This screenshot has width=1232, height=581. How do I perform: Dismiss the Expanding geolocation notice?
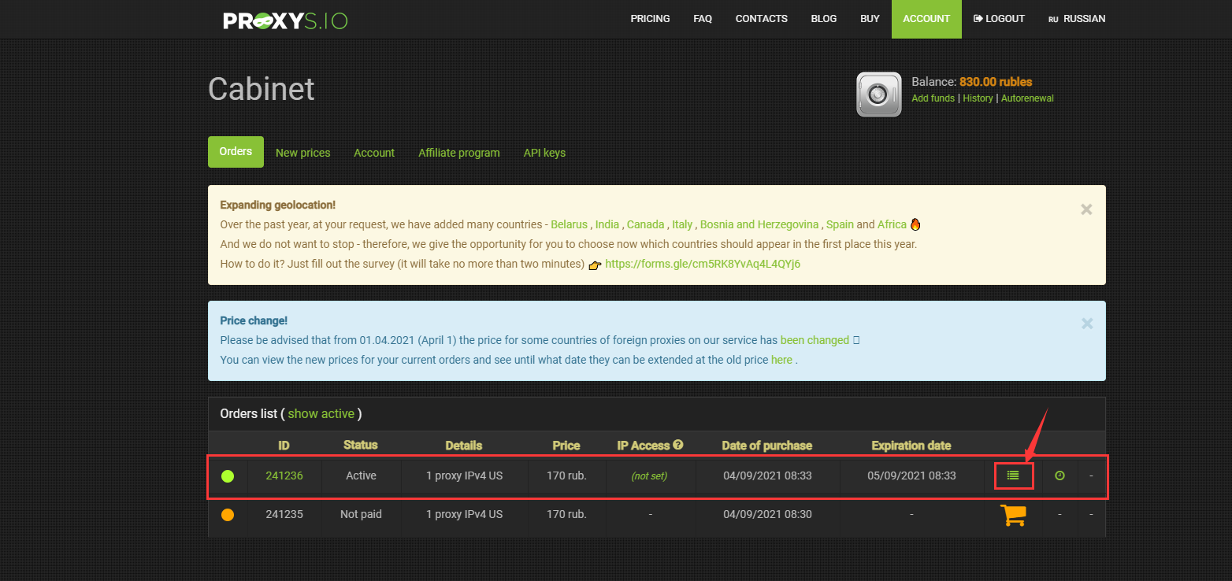click(x=1086, y=209)
